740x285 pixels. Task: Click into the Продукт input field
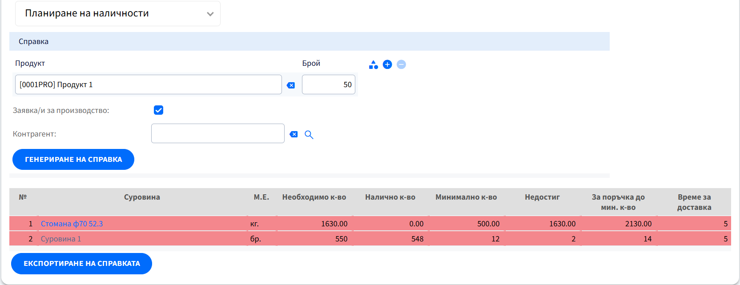point(148,84)
